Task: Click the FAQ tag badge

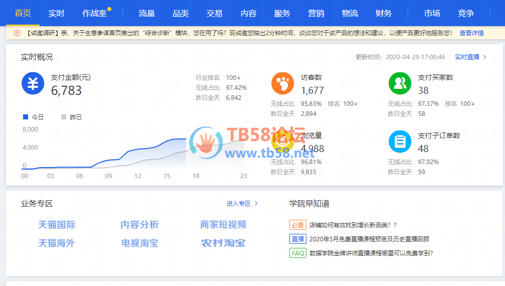Action: pyautogui.click(x=297, y=253)
